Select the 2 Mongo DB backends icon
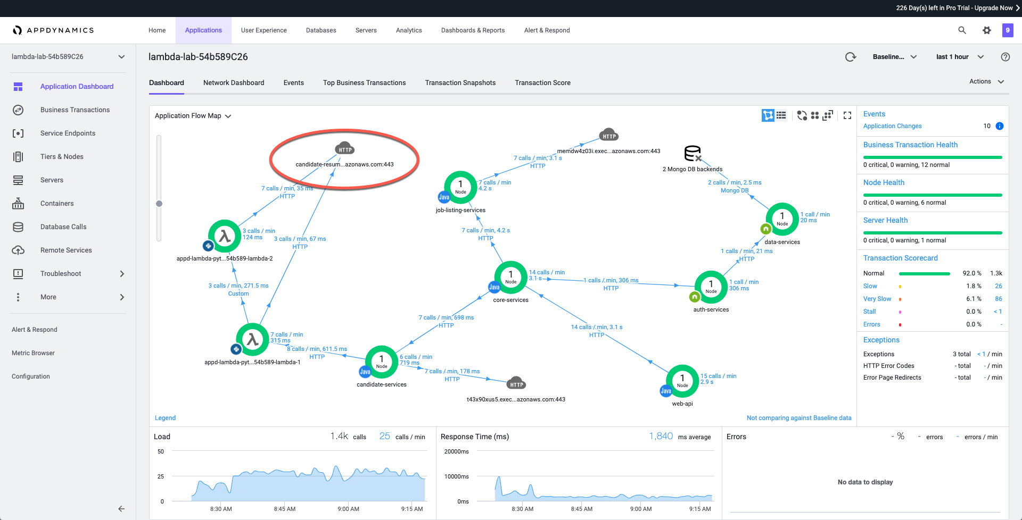Image resolution: width=1022 pixels, height=520 pixels. (x=693, y=154)
